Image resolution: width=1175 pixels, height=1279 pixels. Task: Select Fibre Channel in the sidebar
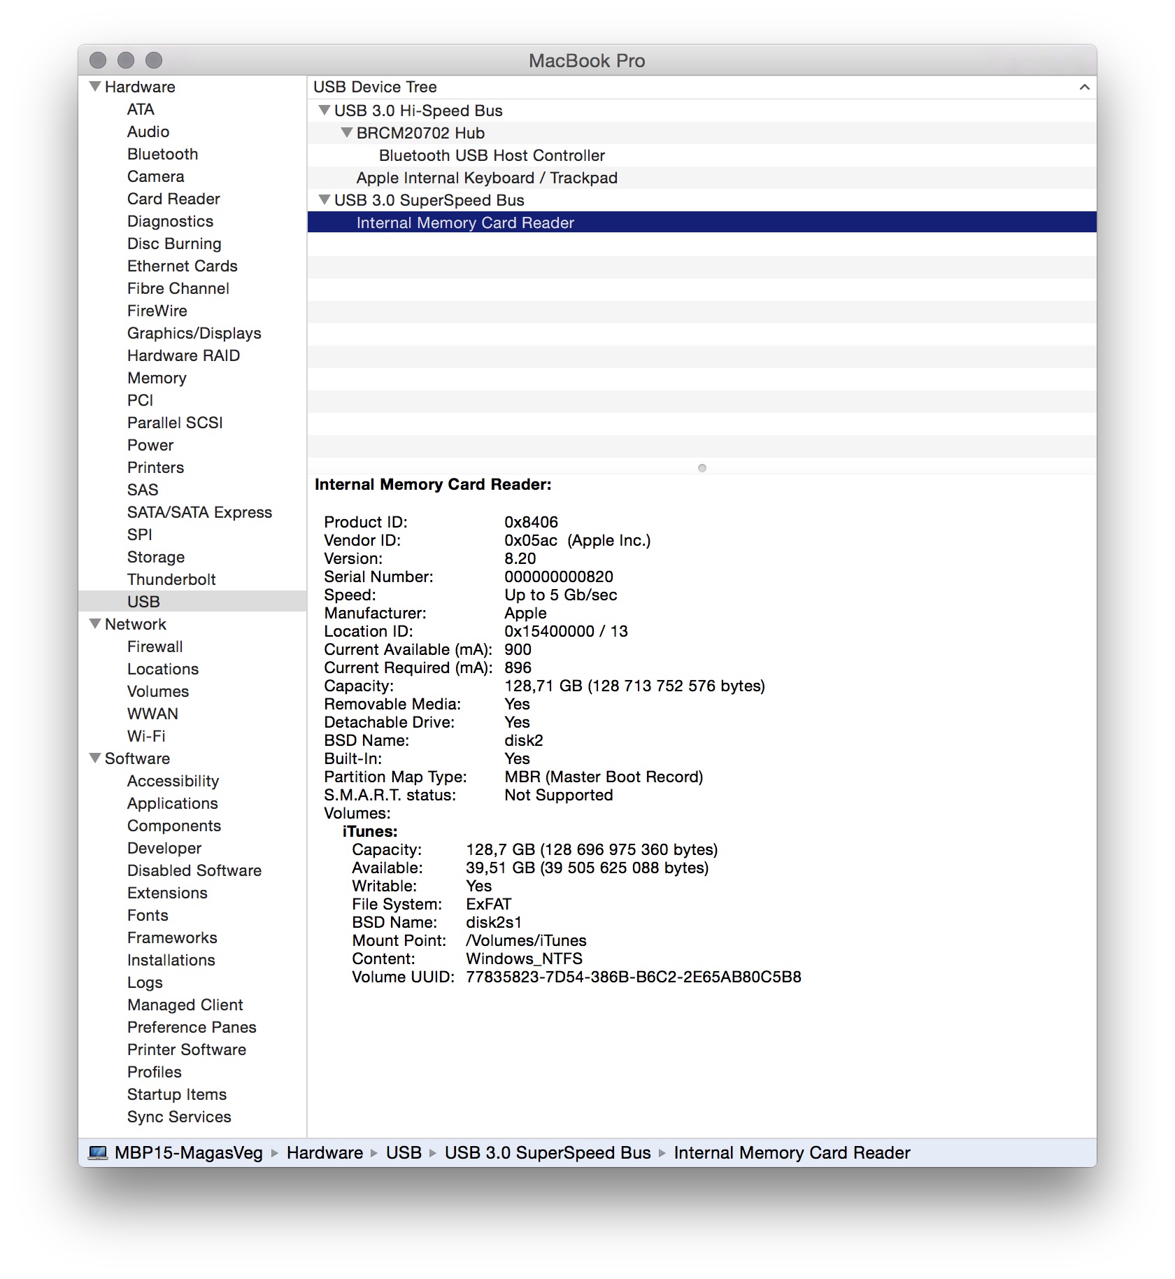[178, 288]
